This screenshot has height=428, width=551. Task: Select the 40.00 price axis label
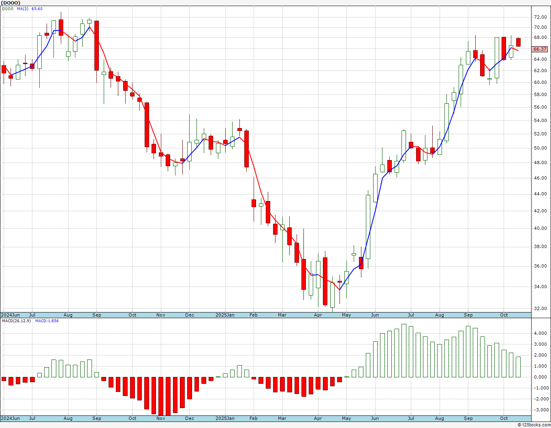coord(540,228)
